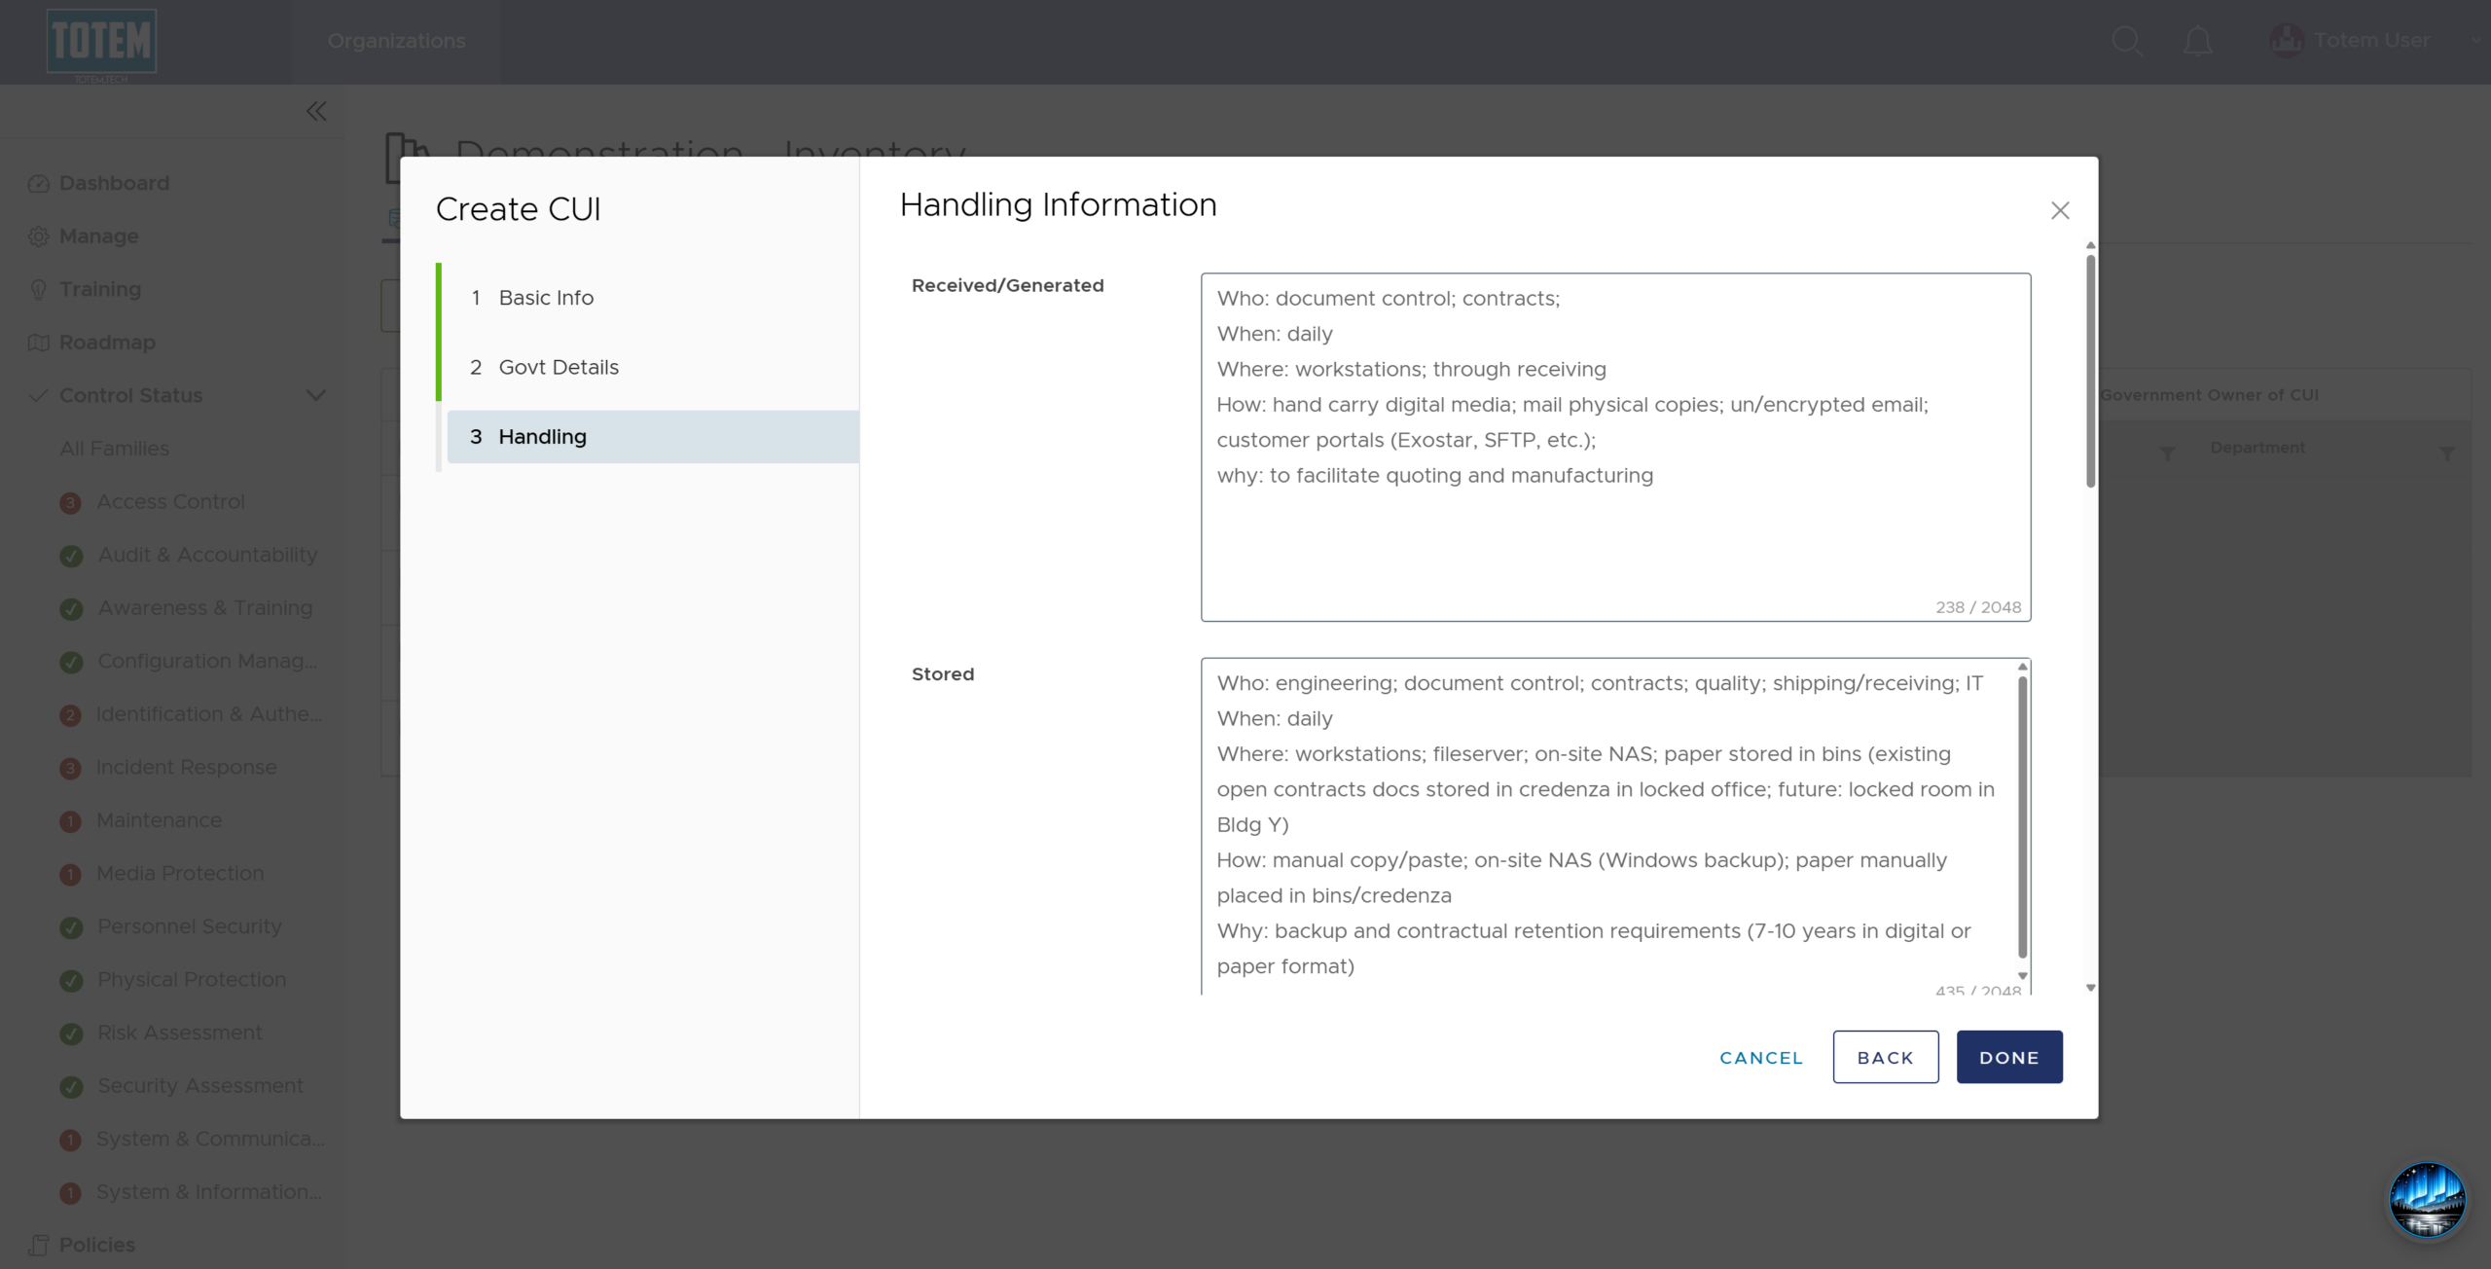
Task: Open Dashboard in sidebar
Action: (x=114, y=183)
